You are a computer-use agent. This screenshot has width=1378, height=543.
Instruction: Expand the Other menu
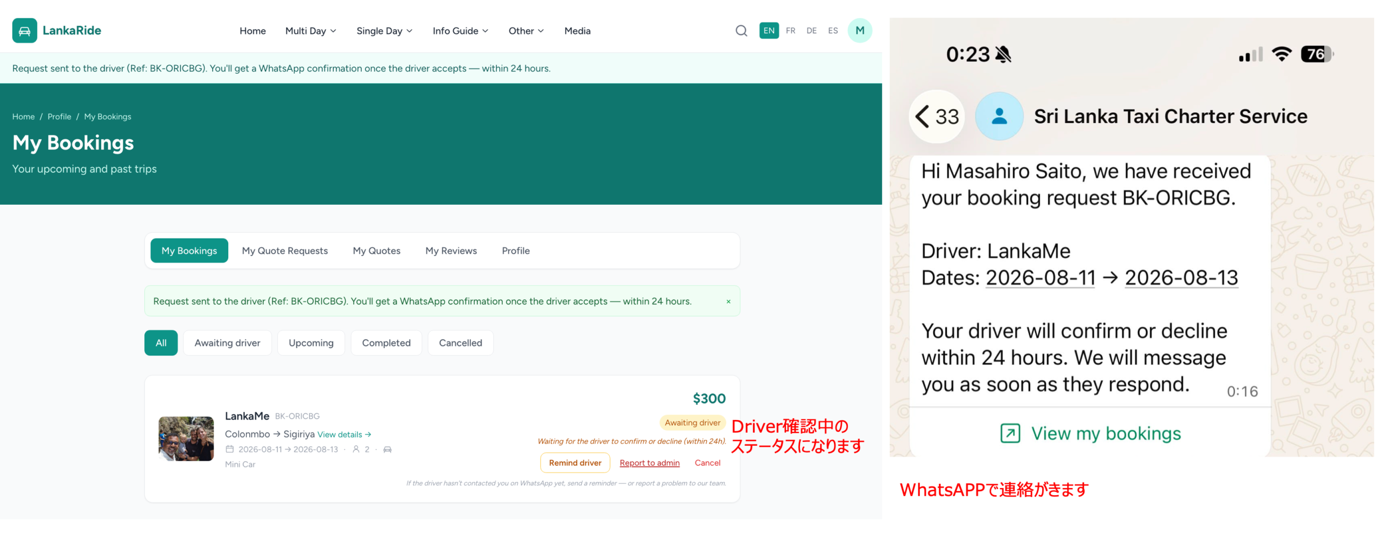[526, 31]
